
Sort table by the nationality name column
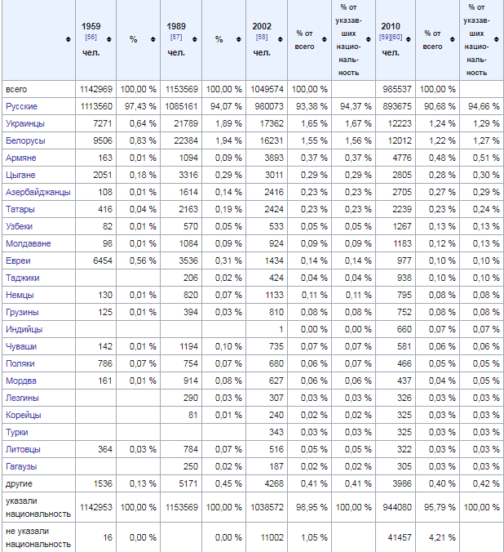(x=69, y=39)
